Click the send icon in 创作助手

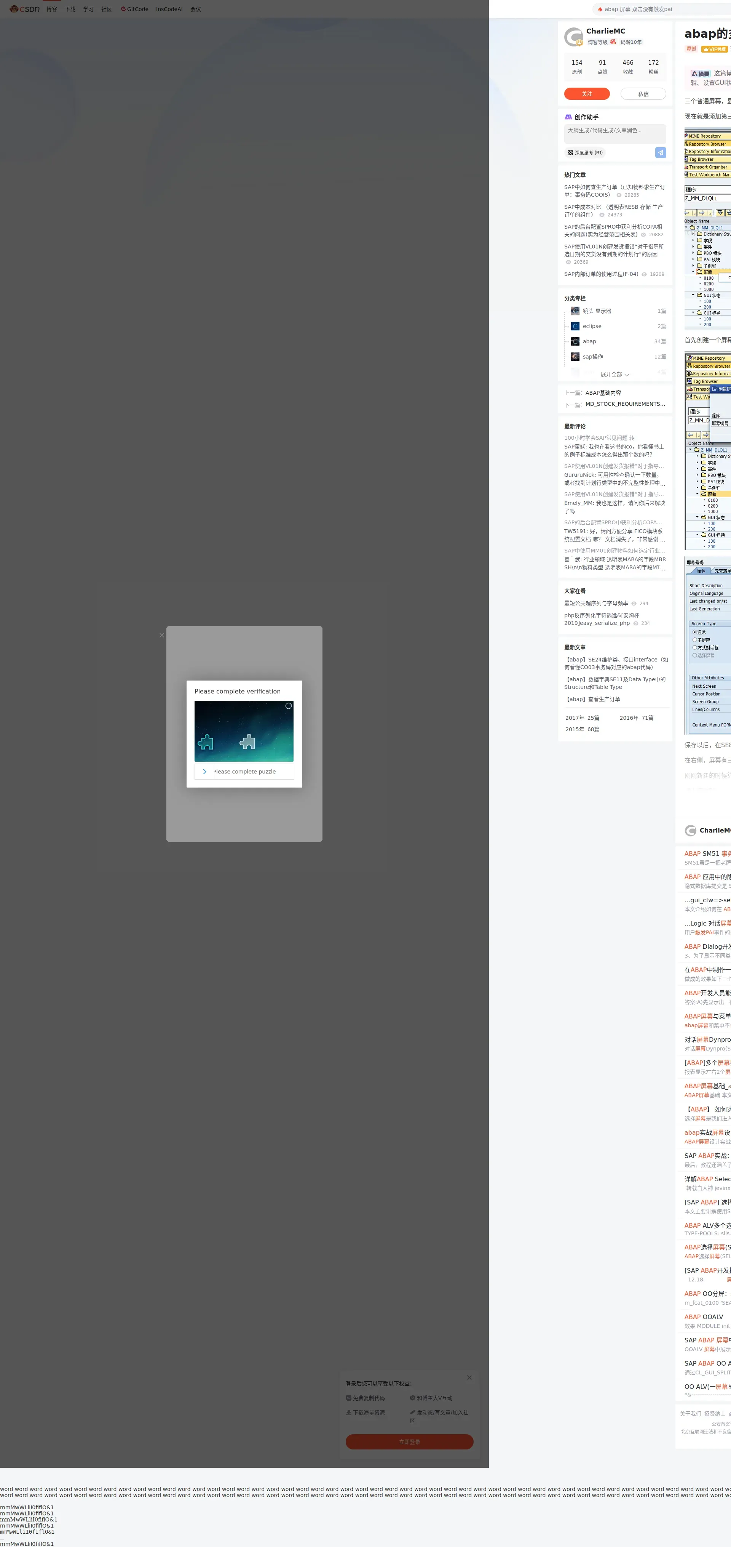point(660,152)
